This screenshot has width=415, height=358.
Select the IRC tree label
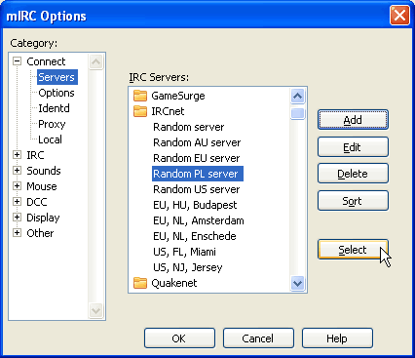(35, 155)
